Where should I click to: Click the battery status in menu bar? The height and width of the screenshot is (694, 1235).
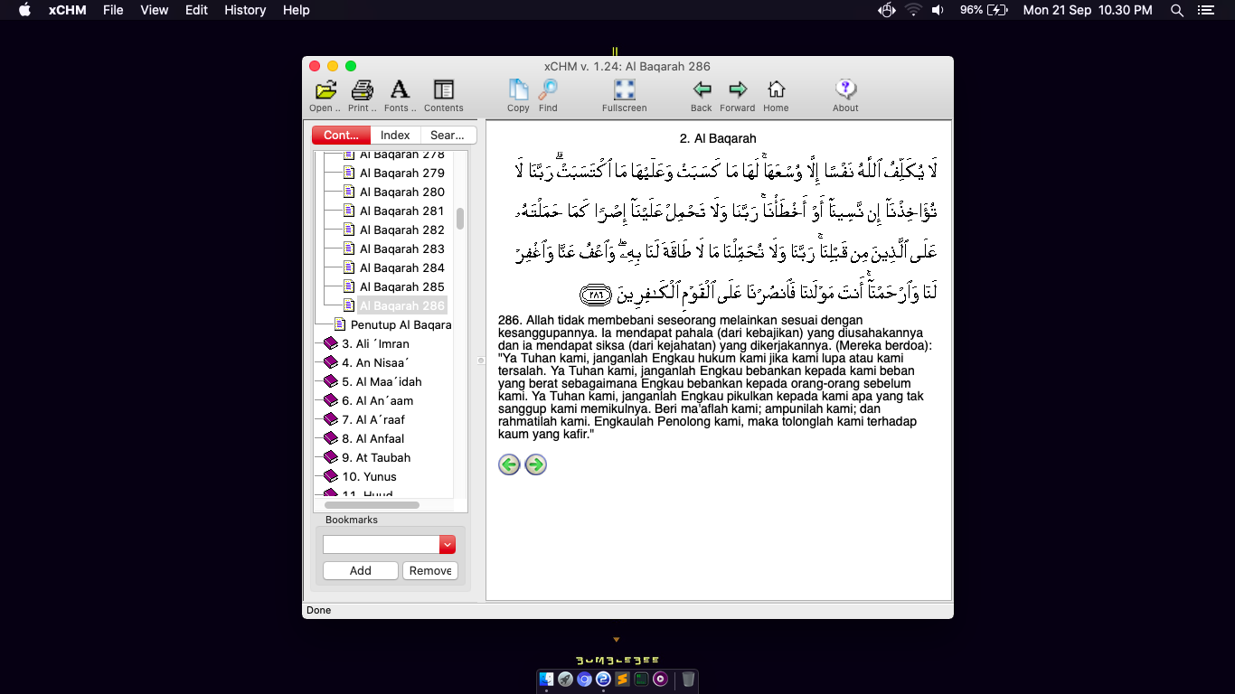[984, 10]
